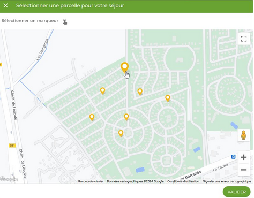Zoom out on the map
This screenshot has width=254, height=198.
coord(244,170)
